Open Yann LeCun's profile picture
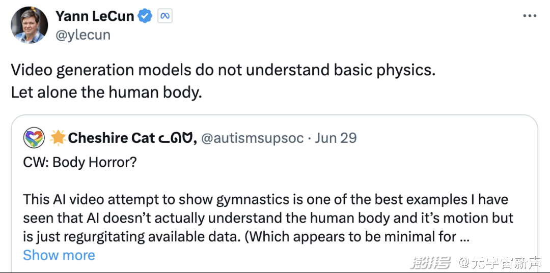 (29, 25)
